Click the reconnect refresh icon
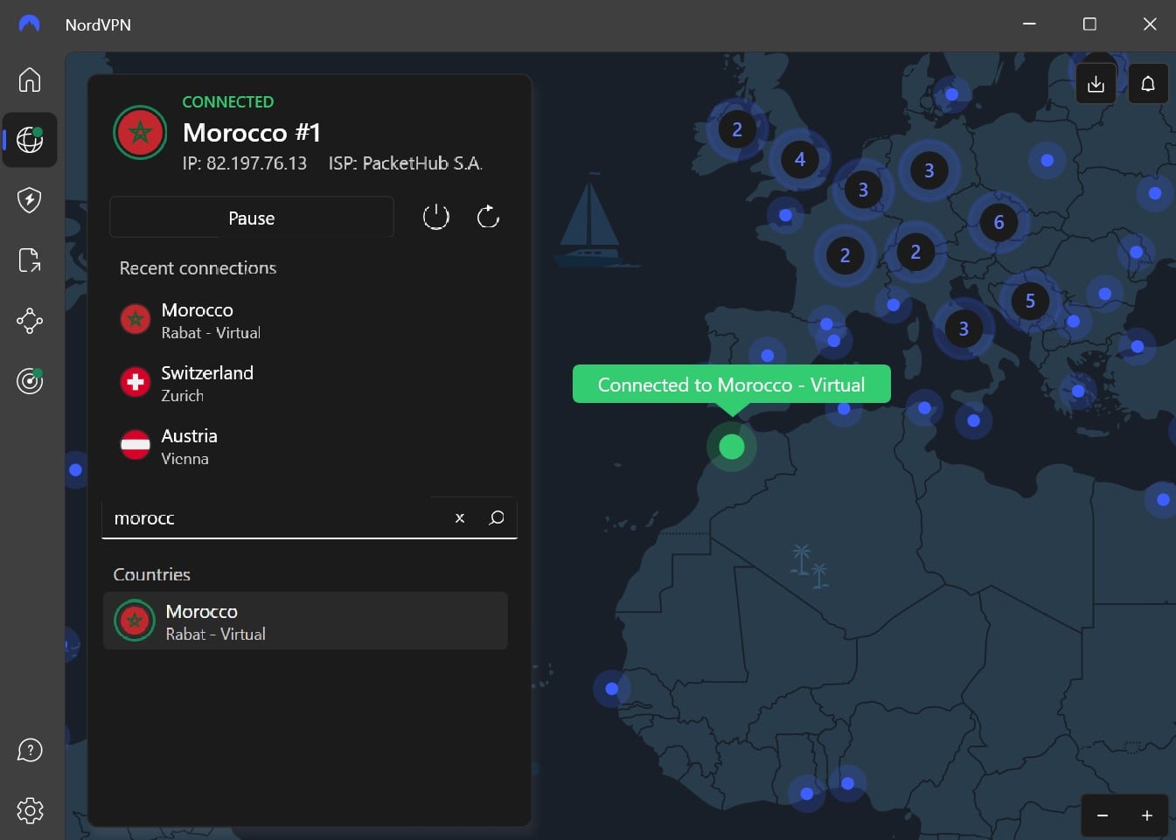 click(x=488, y=216)
